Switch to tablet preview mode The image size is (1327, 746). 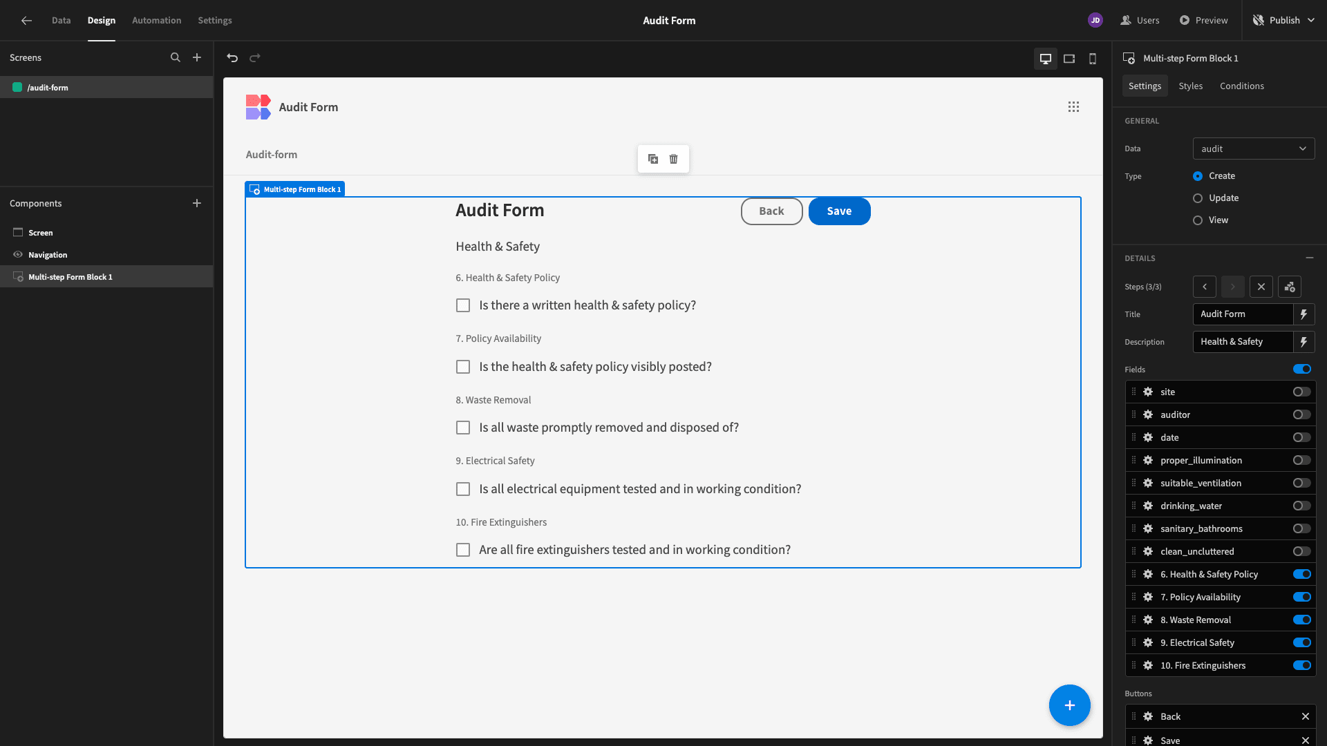click(1069, 59)
